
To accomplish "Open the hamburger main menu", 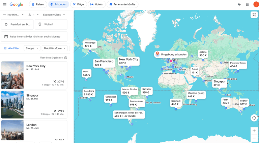I will pyautogui.click(x=5, y=4).
